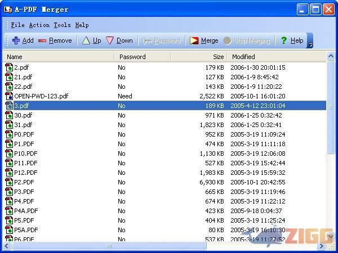Screen dimensions: 338x253
Task: Minimize the A-PDF Merger window
Action: pyautogui.click(x=302, y=10)
